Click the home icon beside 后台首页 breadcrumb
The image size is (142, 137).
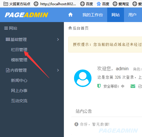pyautogui.click(x=70, y=28)
